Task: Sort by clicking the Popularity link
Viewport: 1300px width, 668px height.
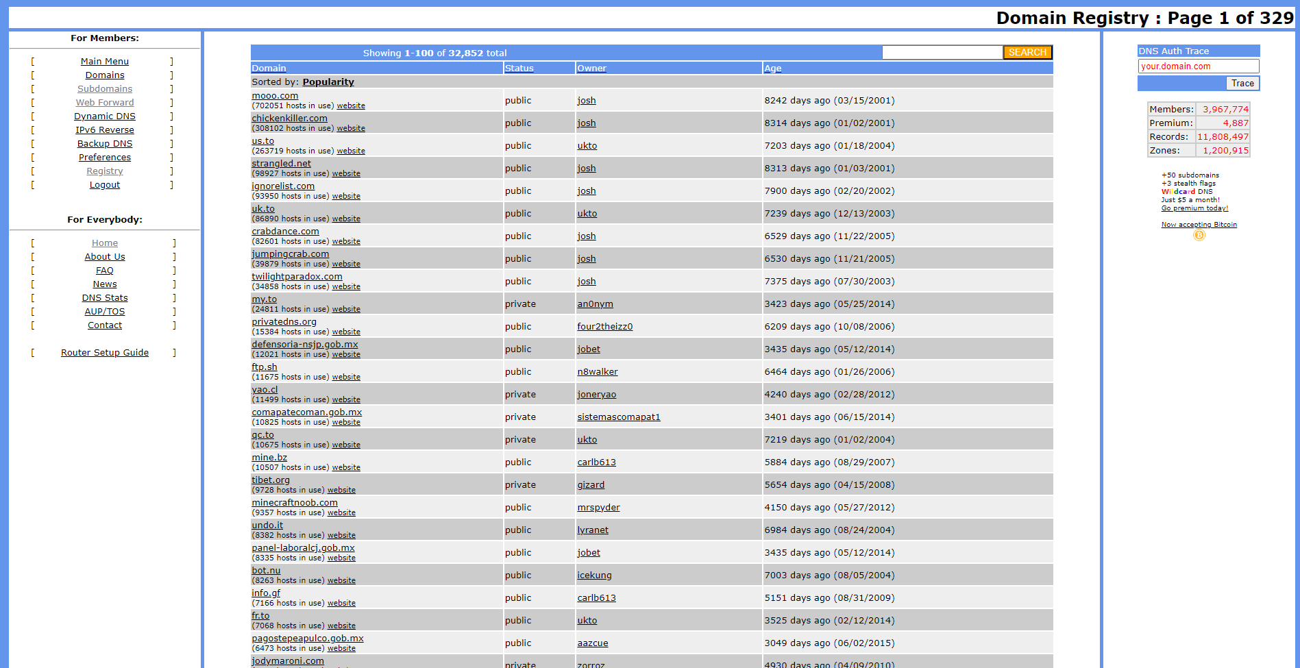Action: [x=328, y=82]
